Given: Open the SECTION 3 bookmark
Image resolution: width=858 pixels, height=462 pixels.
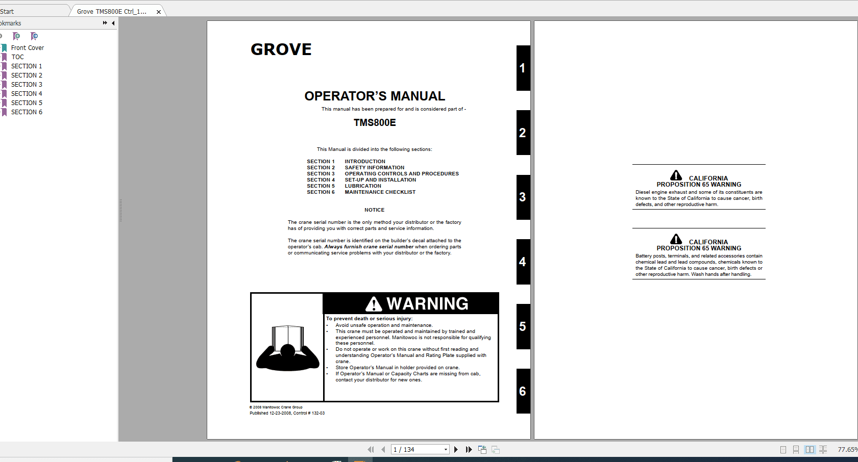Looking at the screenshot, I should [26, 84].
